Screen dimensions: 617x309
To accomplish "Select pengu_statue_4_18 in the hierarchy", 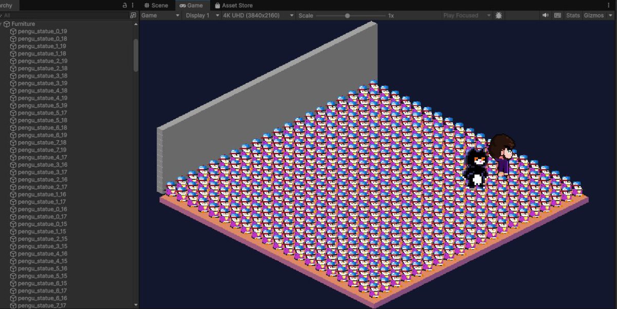I will point(43,90).
